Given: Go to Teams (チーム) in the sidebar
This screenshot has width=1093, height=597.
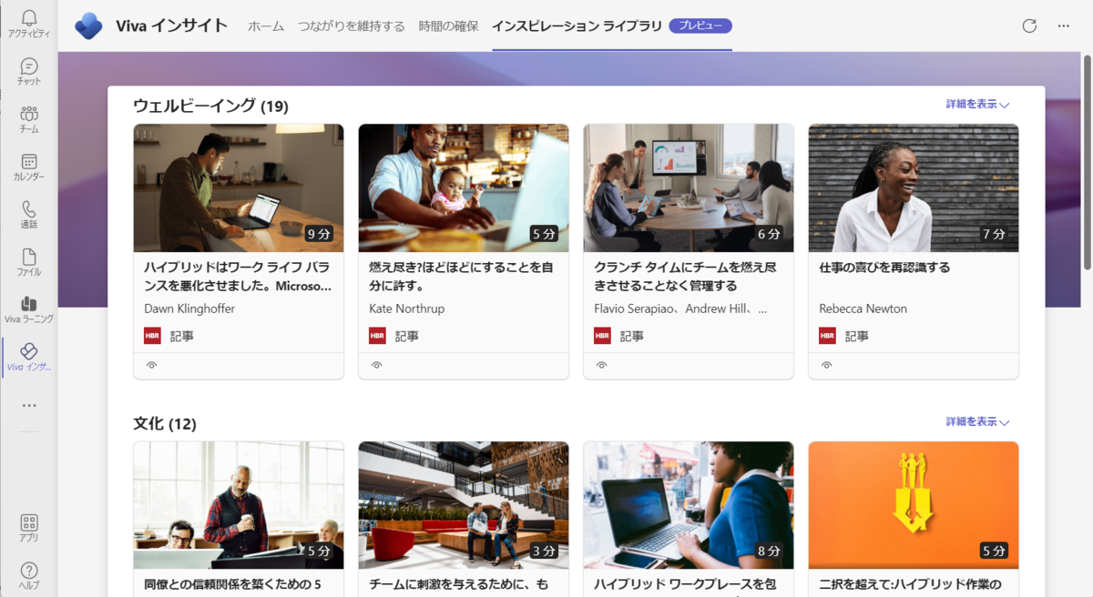Looking at the screenshot, I should coord(29,119).
